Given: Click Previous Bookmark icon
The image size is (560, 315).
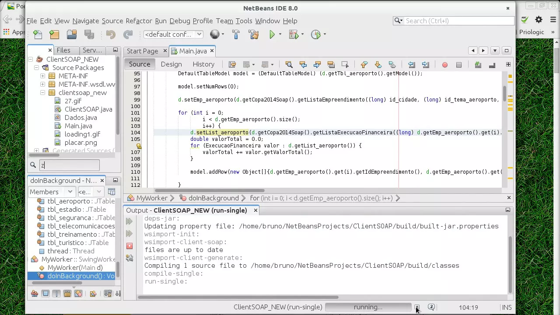Looking at the screenshot, I should click(364, 64).
